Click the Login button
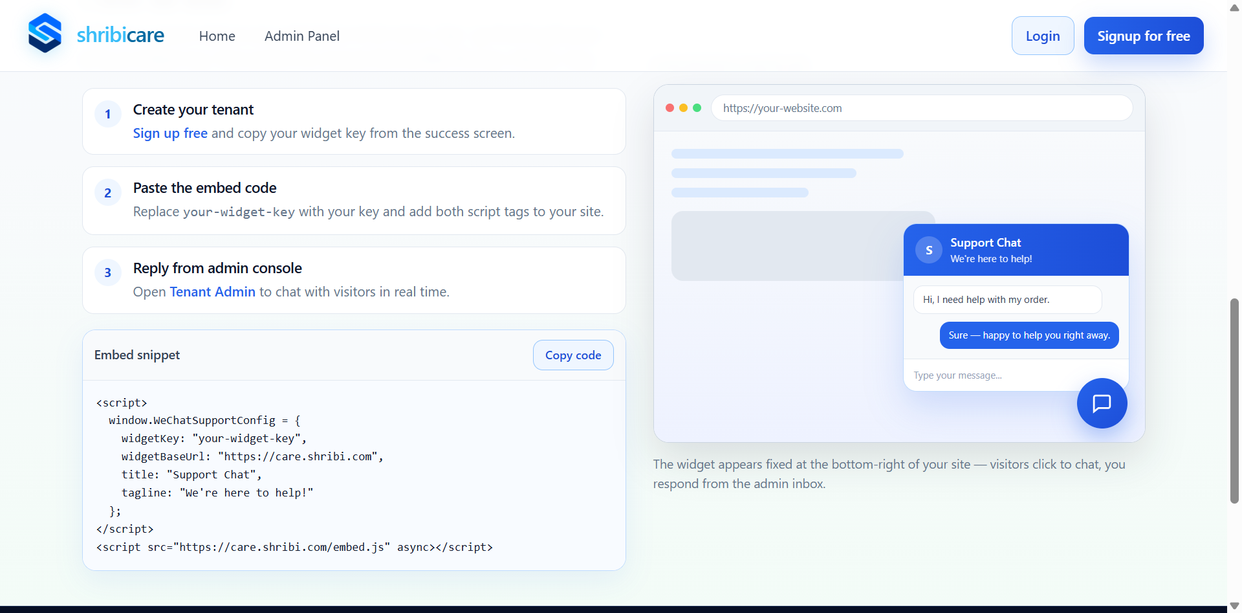The height and width of the screenshot is (613, 1242). coord(1043,36)
